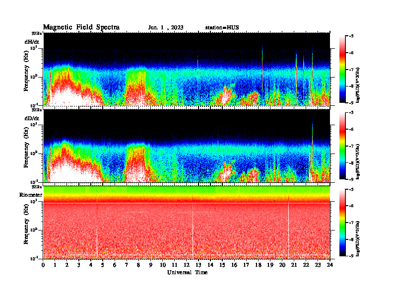Click the dD/dt spectrogram color bar
Screen dimensions: 393x304
(x=342, y=146)
